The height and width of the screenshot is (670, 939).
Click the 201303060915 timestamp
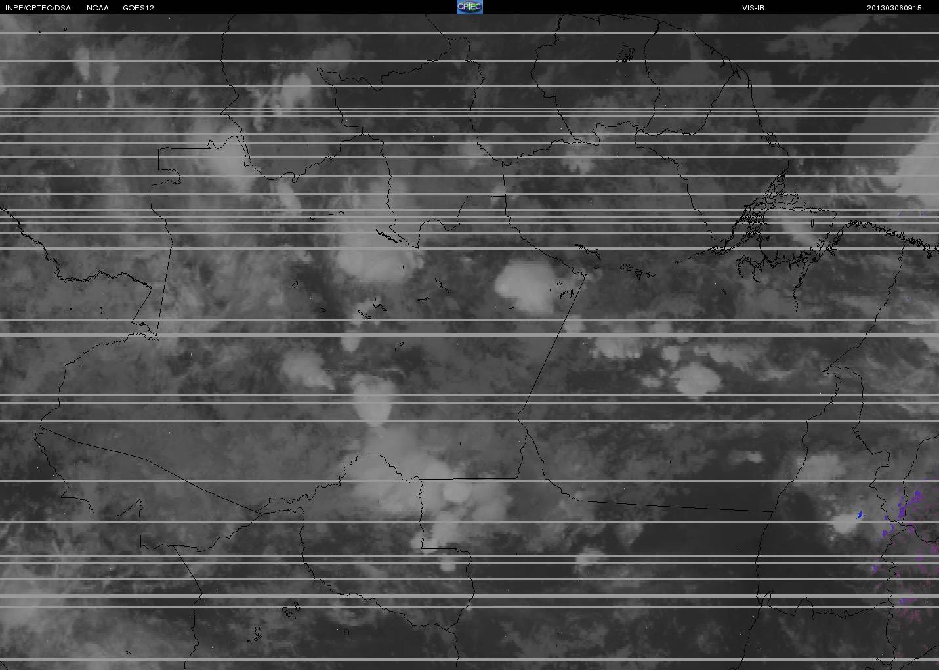(894, 8)
